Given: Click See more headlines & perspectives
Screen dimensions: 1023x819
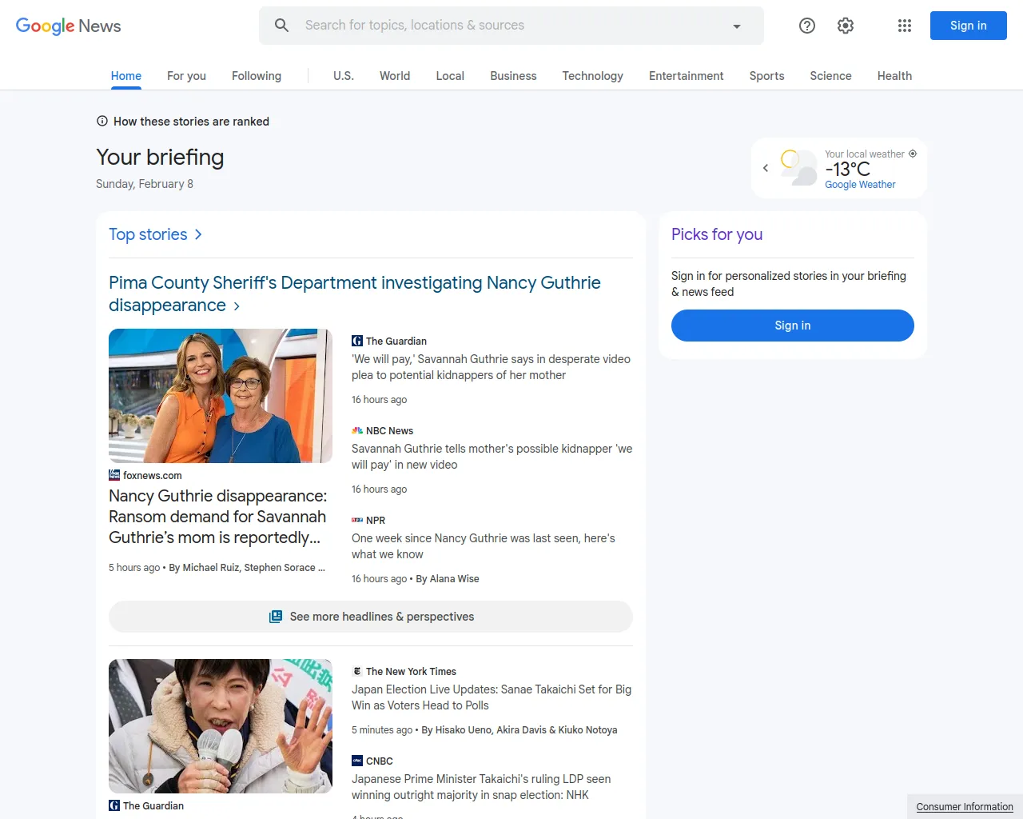Looking at the screenshot, I should tap(370, 617).
